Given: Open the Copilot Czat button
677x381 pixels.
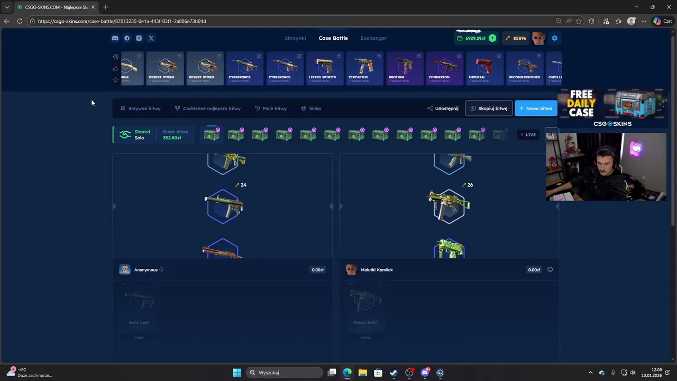Looking at the screenshot, I should [662, 21].
